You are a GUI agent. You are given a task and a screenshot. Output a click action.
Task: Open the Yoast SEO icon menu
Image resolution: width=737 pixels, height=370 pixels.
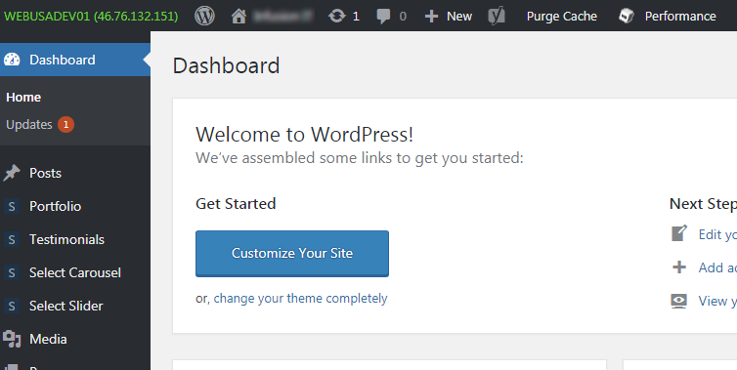(x=497, y=16)
